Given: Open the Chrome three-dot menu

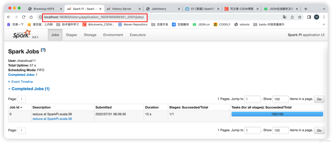Looking at the screenshot, I should click(x=324, y=17).
